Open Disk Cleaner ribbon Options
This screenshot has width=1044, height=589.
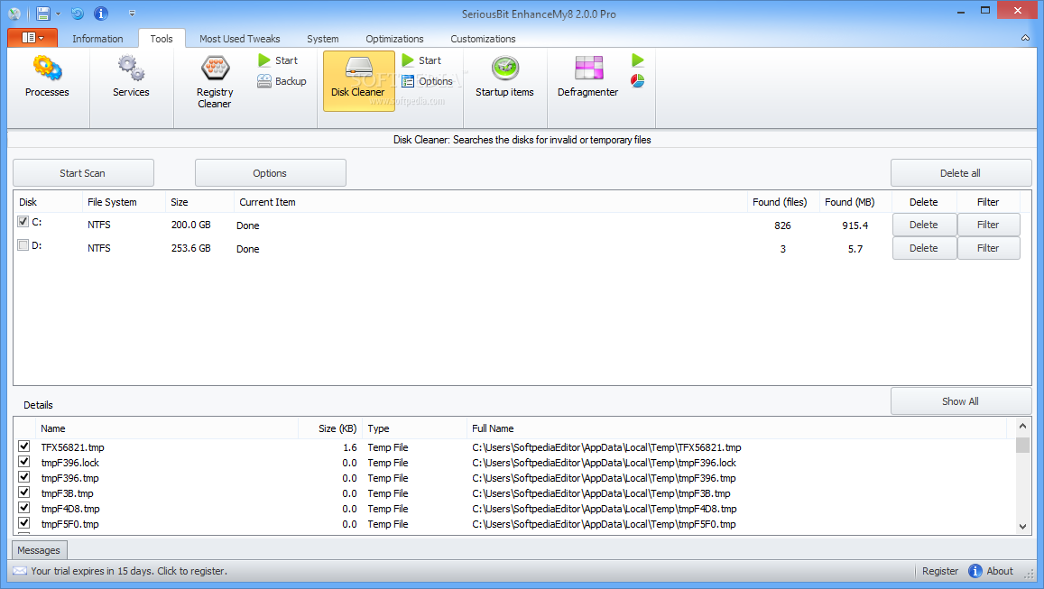coord(428,81)
